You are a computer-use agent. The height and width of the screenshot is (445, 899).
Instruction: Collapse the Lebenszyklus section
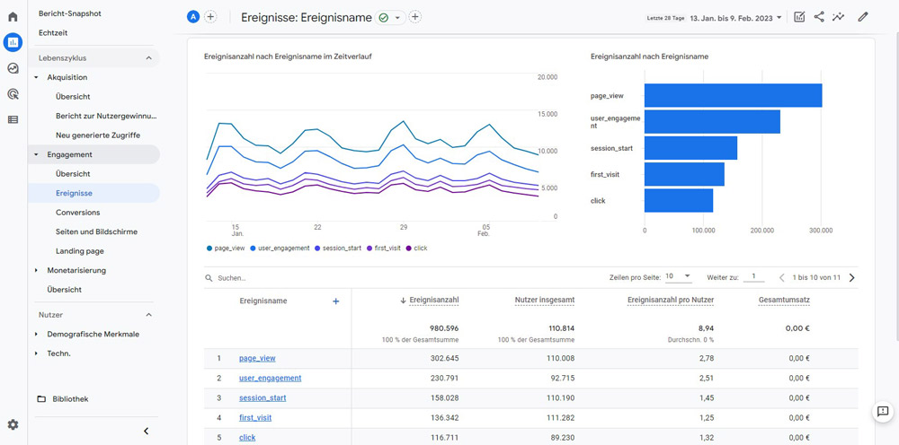click(x=148, y=58)
